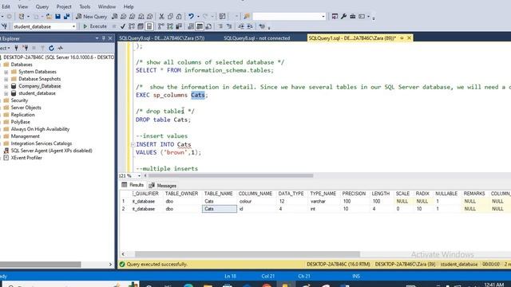Click the COLUMN_NAME column header
This screenshot has width=511, height=287.
255,194
